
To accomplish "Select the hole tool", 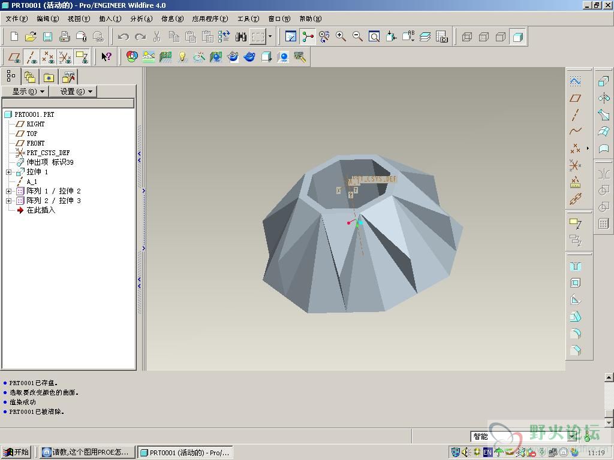I will coord(575,267).
